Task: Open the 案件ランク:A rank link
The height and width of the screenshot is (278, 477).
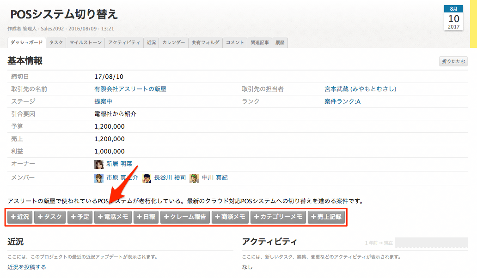Action: tap(342, 101)
